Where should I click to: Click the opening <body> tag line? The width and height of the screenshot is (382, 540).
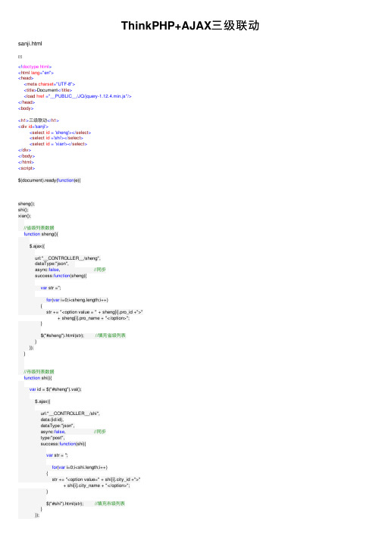coord(26,108)
